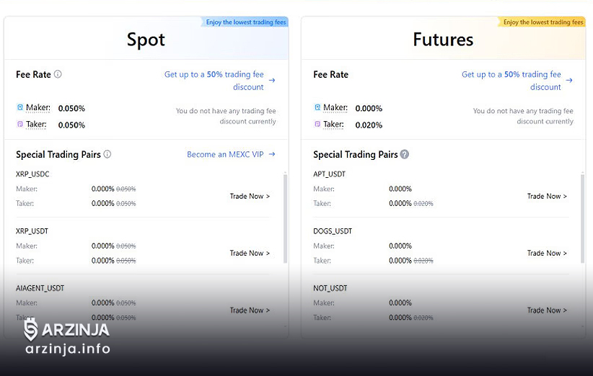Open the Become an MEXC VIP link
Viewport: 593px width, 376px height.
pyautogui.click(x=225, y=154)
